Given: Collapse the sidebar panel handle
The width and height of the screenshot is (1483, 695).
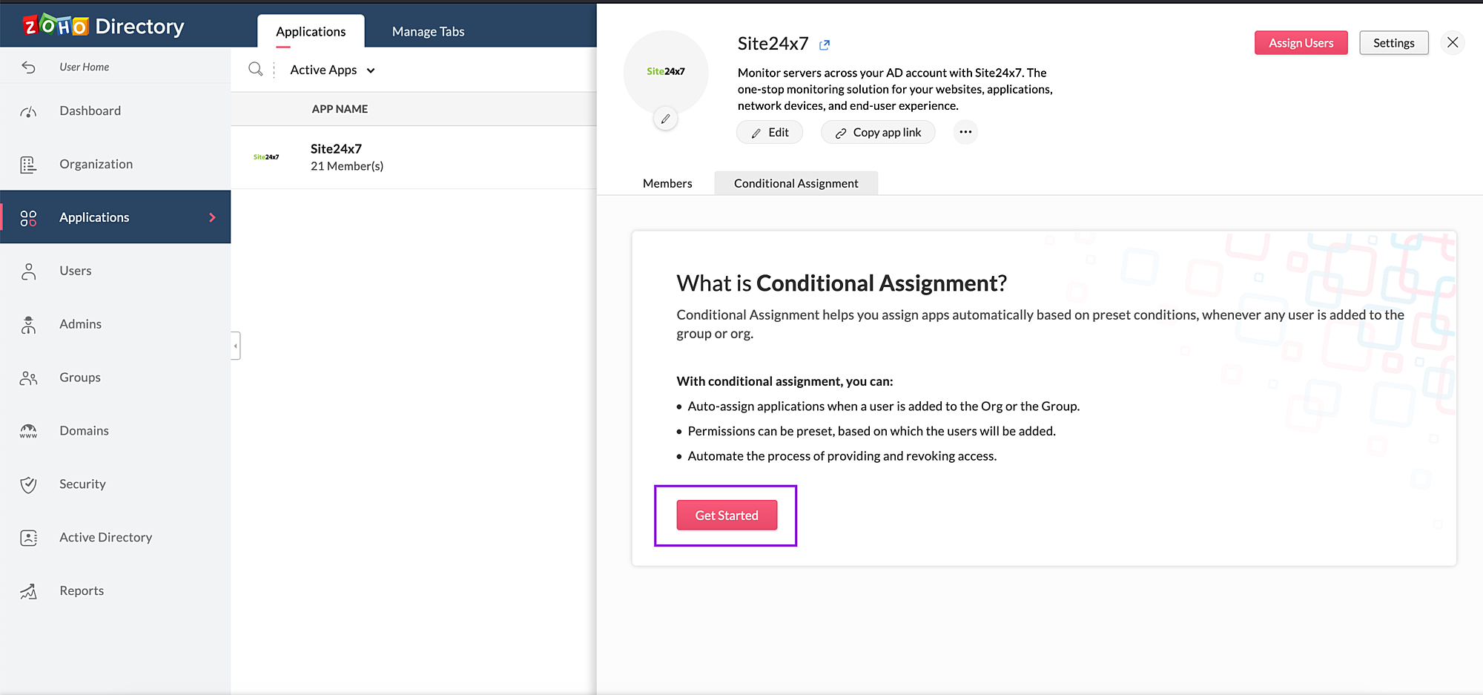Looking at the screenshot, I should (236, 346).
